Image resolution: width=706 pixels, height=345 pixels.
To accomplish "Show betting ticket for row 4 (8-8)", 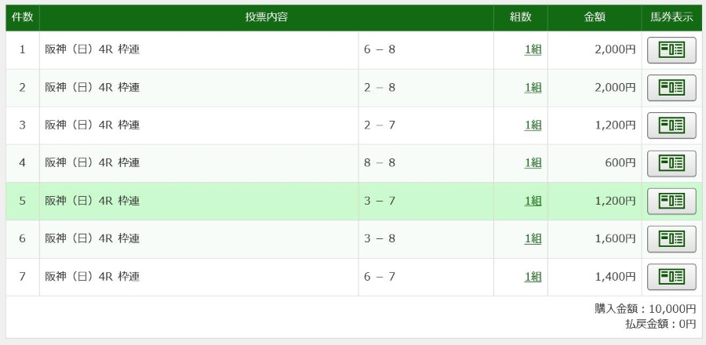I will [671, 163].
